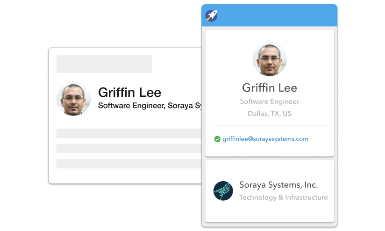Select the 'Soraya Systems, Inc.' company name
Screen dimensions: 385x231
click(278, 185)
